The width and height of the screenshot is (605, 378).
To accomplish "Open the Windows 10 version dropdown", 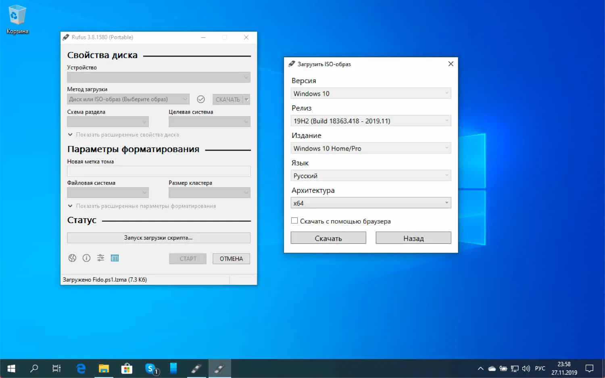I will [x=371, y=94].
